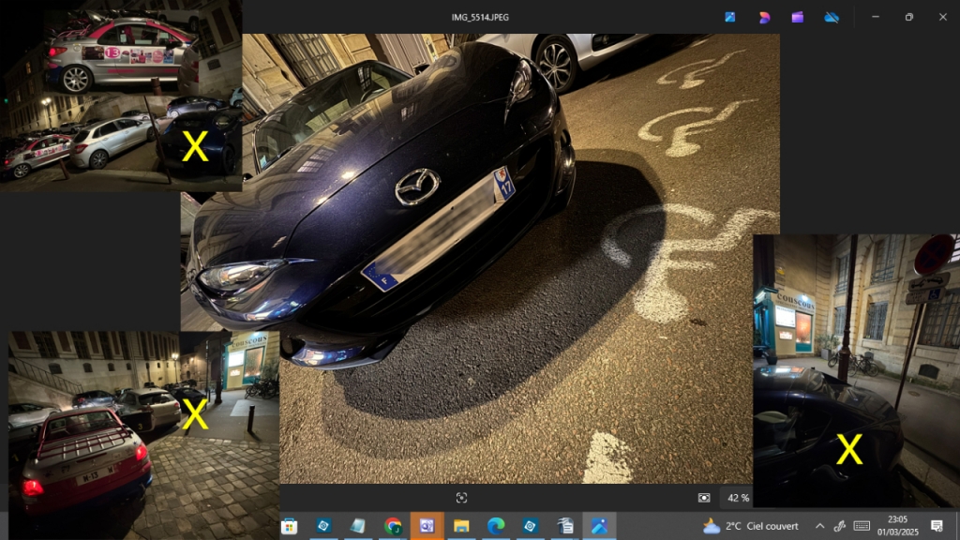This screenshot has height=540, width=960.
Task: Open the image editor icon in Photos title bar
Action: click(x=729, y=17)
